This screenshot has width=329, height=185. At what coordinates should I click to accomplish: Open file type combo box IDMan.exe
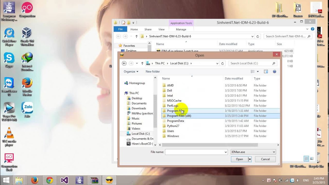coord(253,152)
